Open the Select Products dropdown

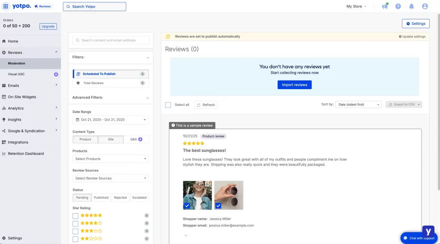pyautogui.click(x=111, y=159)
